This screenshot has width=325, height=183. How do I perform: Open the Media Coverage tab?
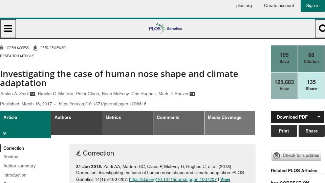pos(230,123)
